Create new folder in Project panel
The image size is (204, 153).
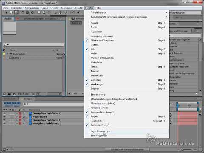coord(9,94)
